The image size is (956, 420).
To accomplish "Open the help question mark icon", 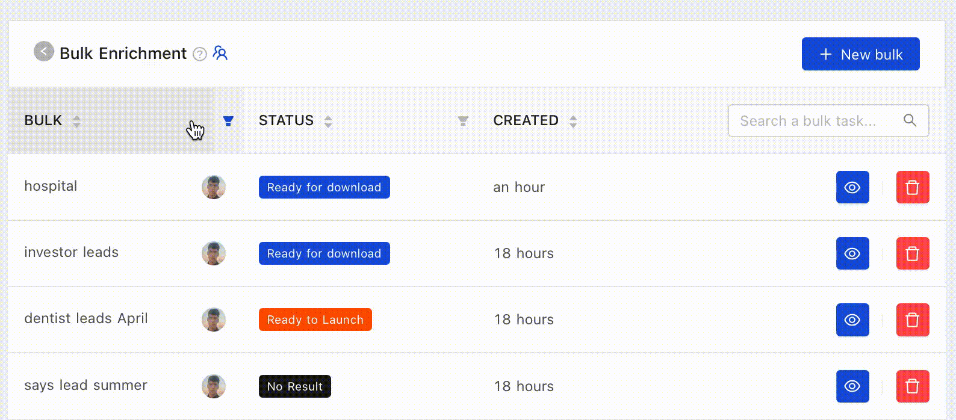I will 200,54.
